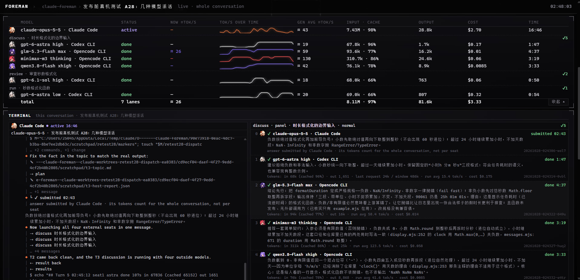The height and width of the screenshot is (280, 580).
Task: Click the 'submitted 02:43' status in panel
Action: 548,134
